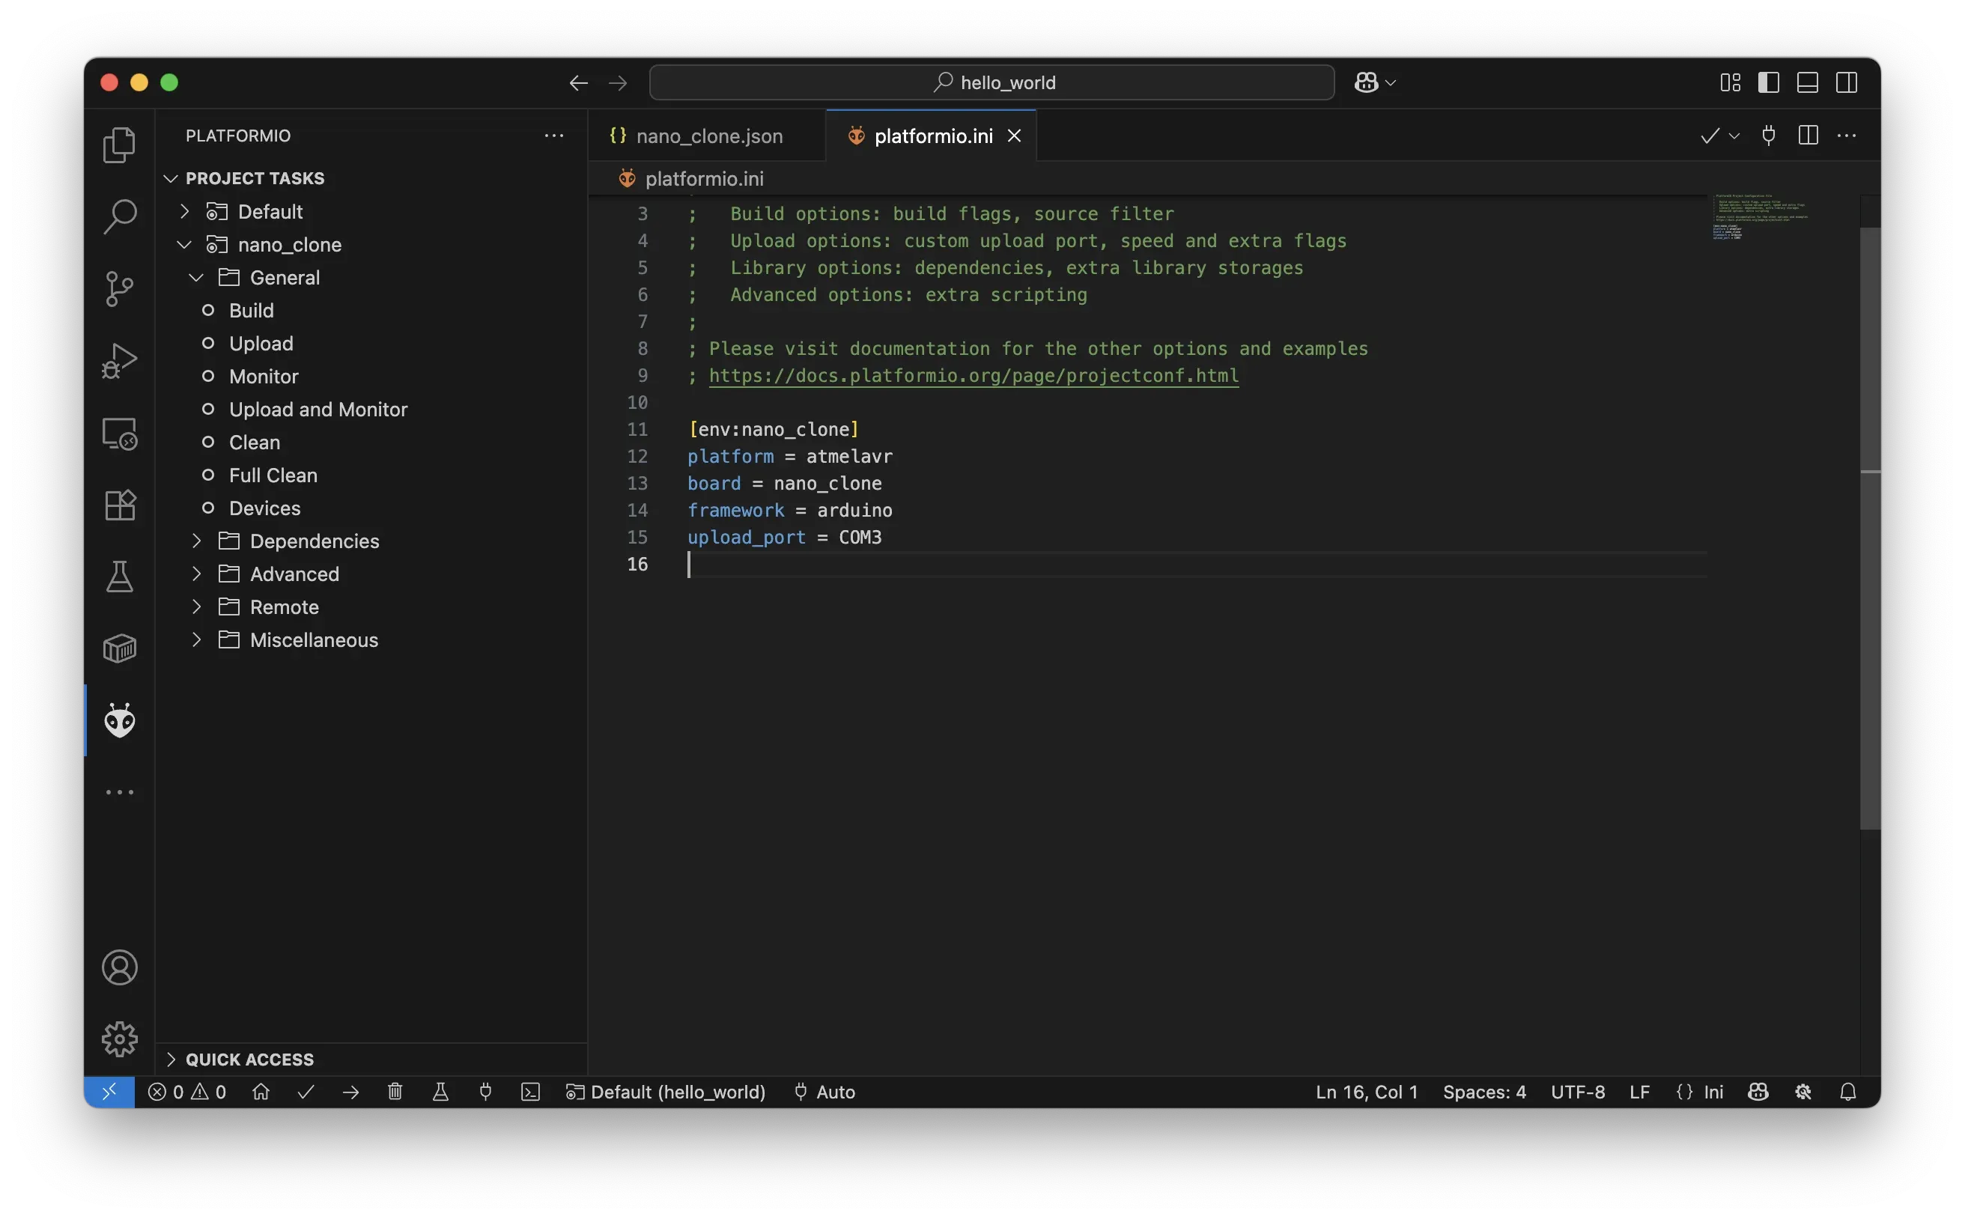
Task: Click the Default (hello_world) environment selector
Action: click(664, 1092)
